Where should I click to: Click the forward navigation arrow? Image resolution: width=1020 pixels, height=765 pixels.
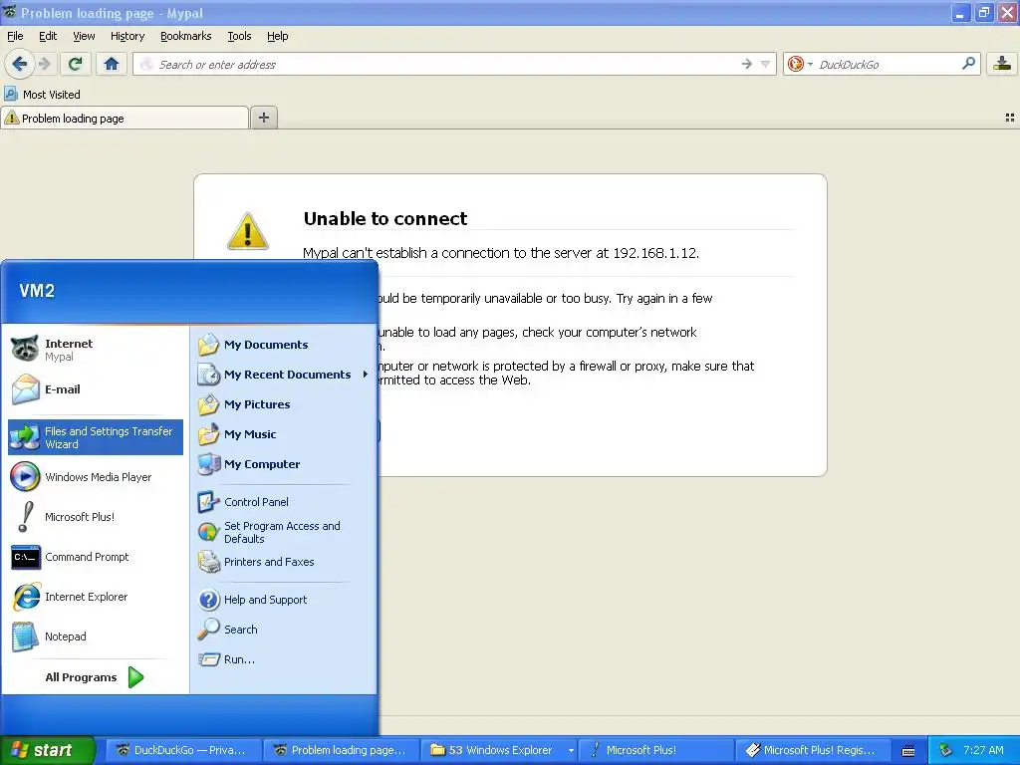(x=44, y=64)
